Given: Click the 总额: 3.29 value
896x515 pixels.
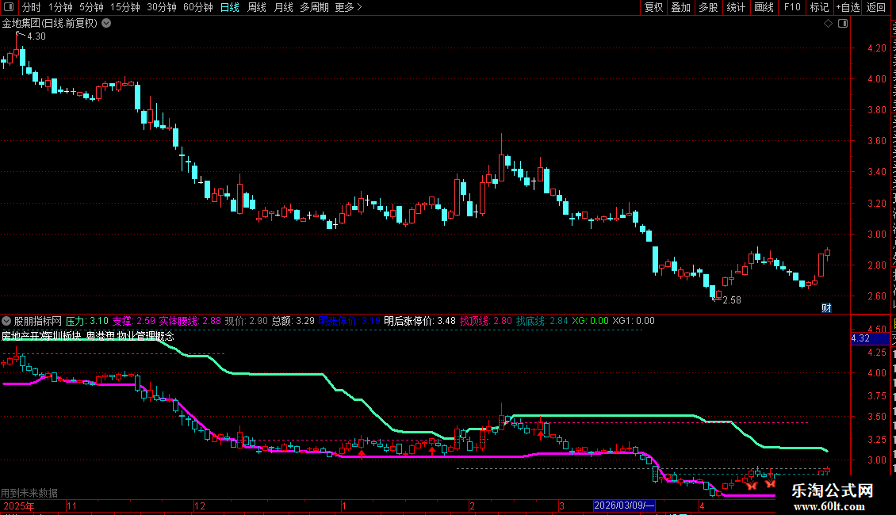Looking at the screenshot, I should pos(293,321).
